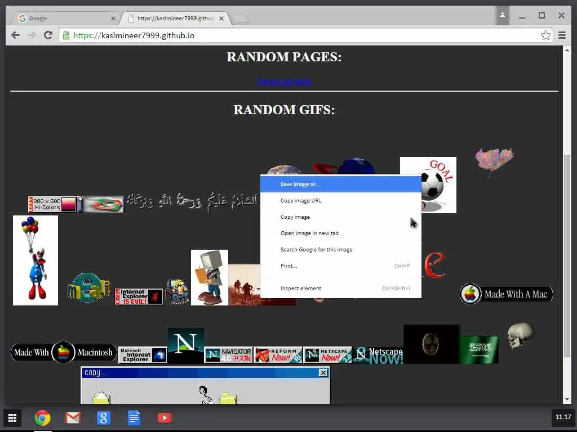Close the Google tab
Screen dimensions: 577x432
(x=113, y=19)
